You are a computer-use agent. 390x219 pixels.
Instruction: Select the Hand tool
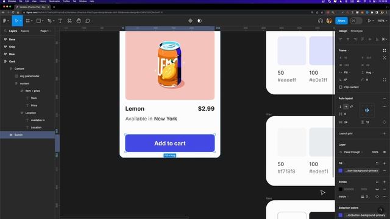tap(79, 21)
